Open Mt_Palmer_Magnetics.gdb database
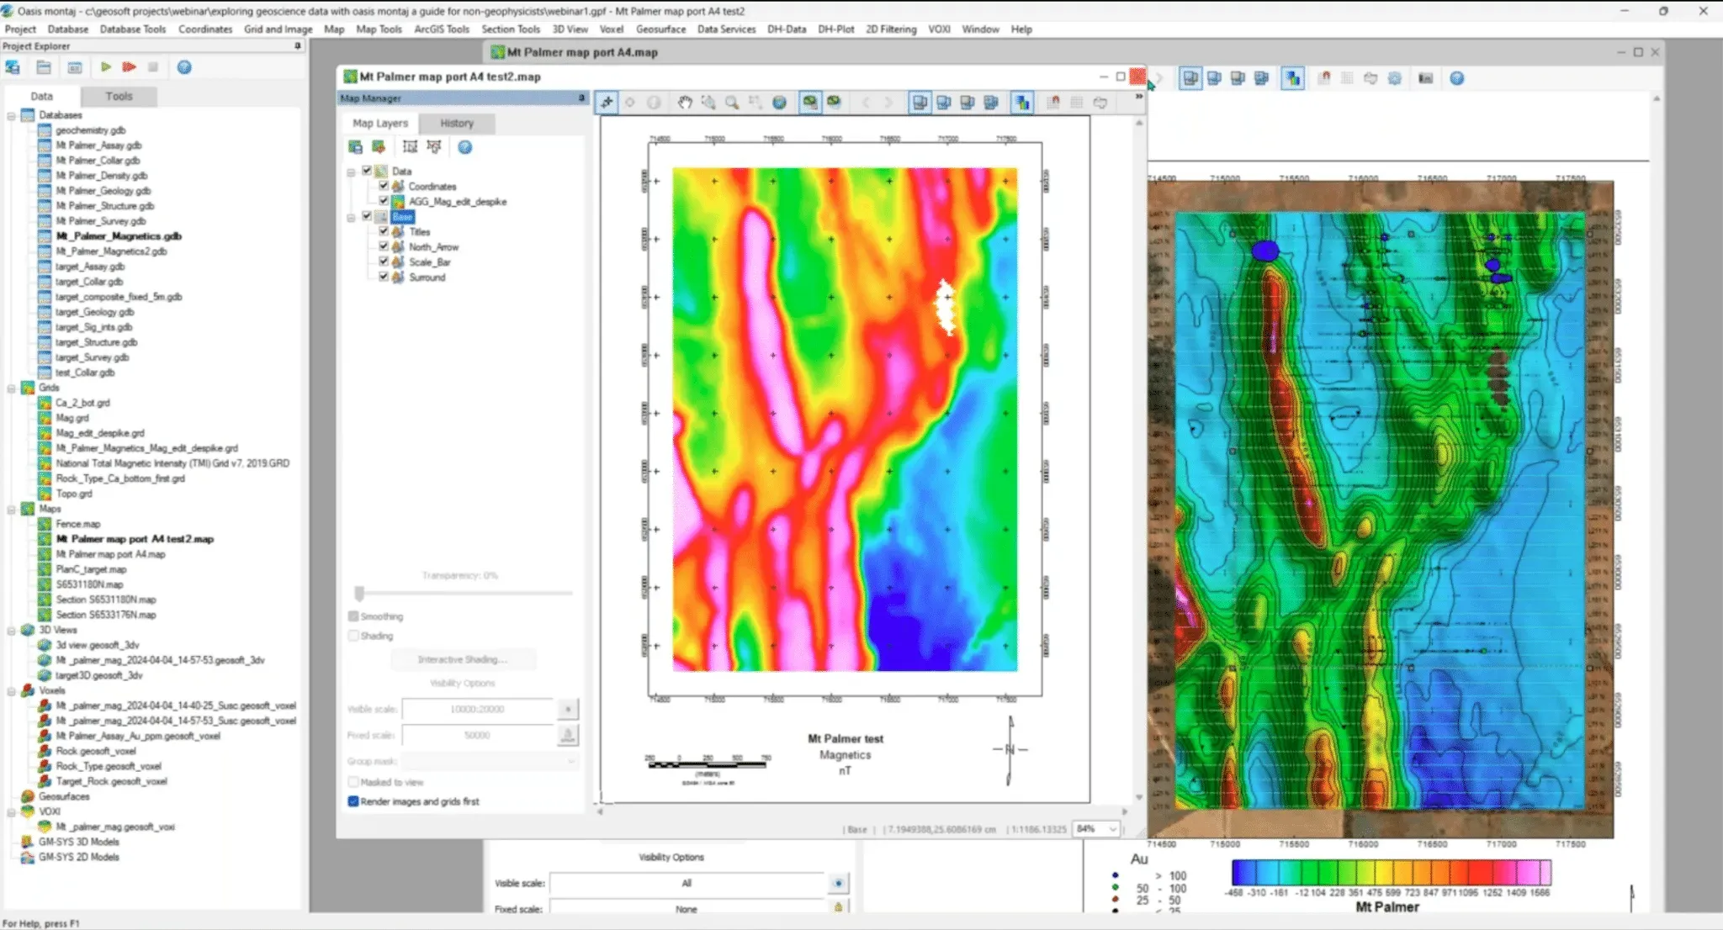 click(x=118, y=236)
